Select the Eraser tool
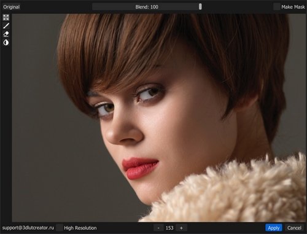Screen dimensions: 307x234 (x=6, y=34)
